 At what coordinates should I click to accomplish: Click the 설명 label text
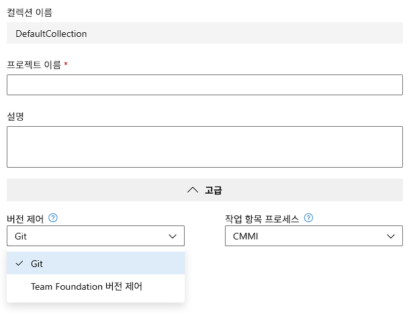pos(15,116)
